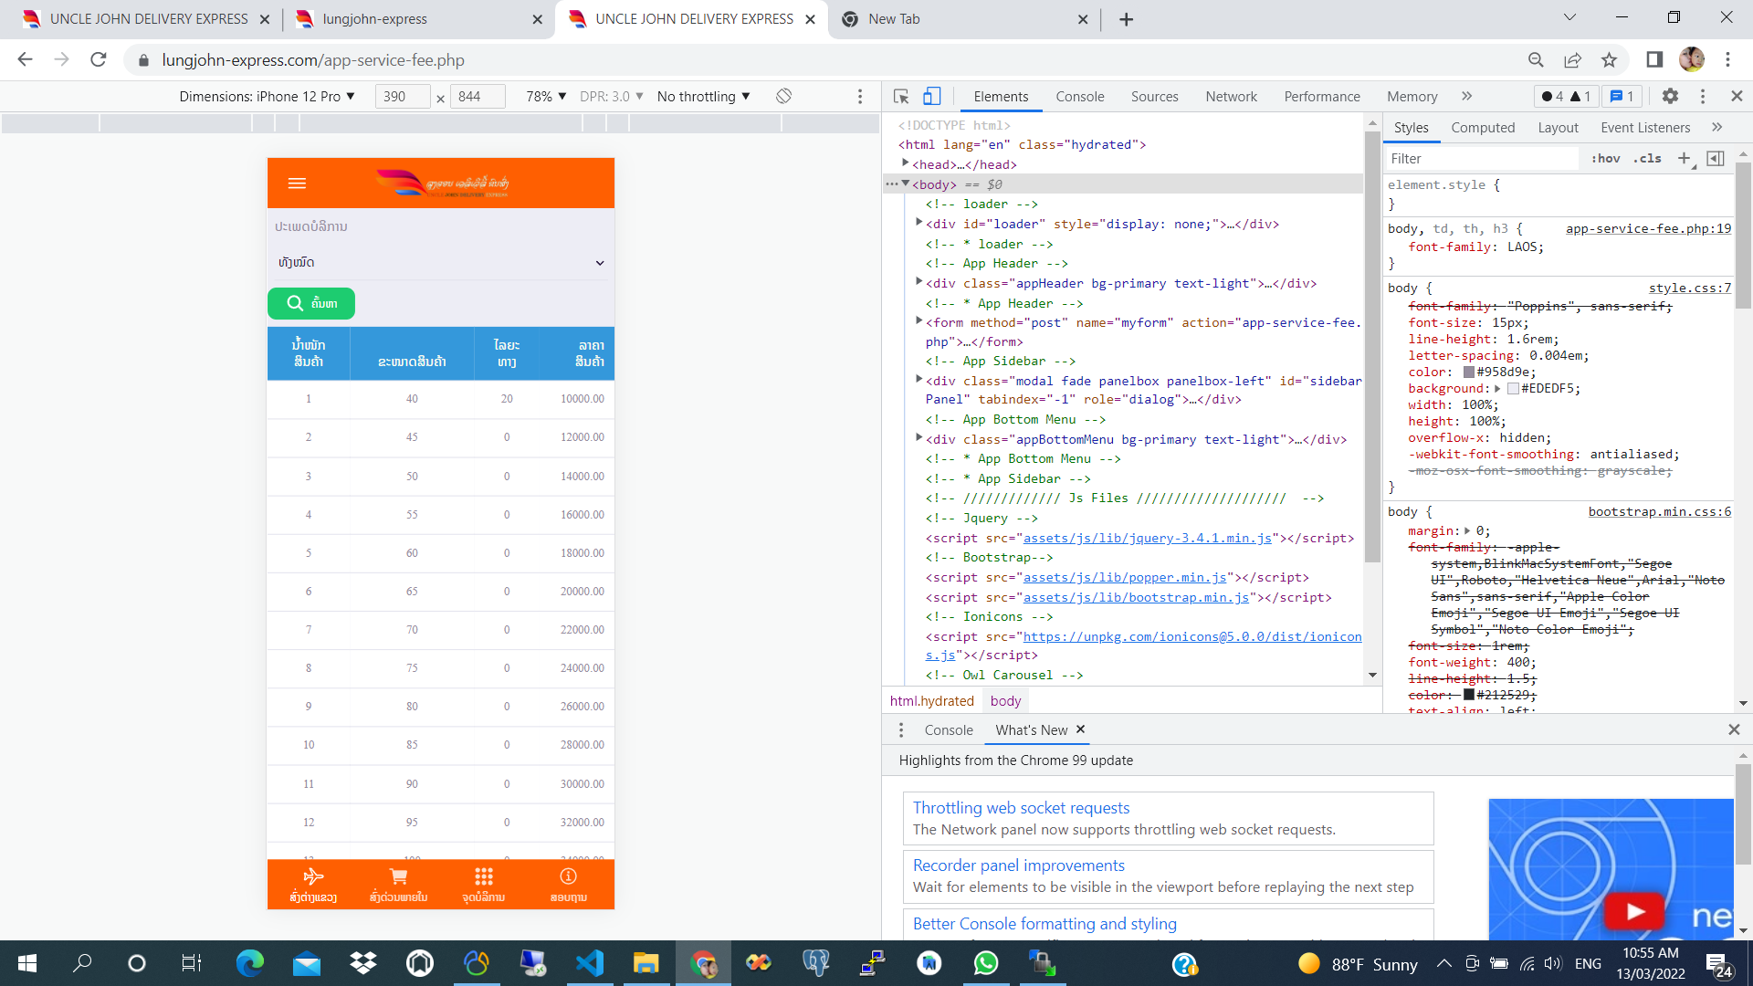Open the No throttling dropdown
1753x986 pixels.
(x=703, y=96)
